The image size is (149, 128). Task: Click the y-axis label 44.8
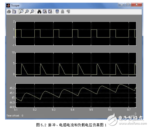12,107
